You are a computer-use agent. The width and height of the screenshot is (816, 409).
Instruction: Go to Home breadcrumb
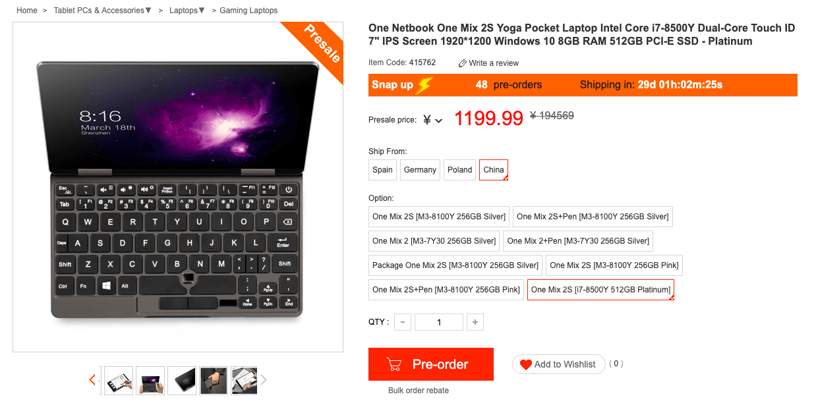click(27, 11)
